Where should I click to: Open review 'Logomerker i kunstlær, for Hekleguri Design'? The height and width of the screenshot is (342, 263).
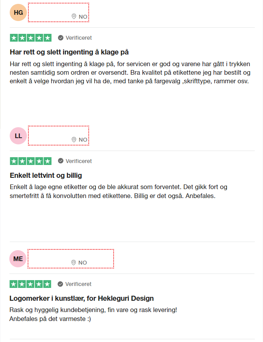[82, 298]
